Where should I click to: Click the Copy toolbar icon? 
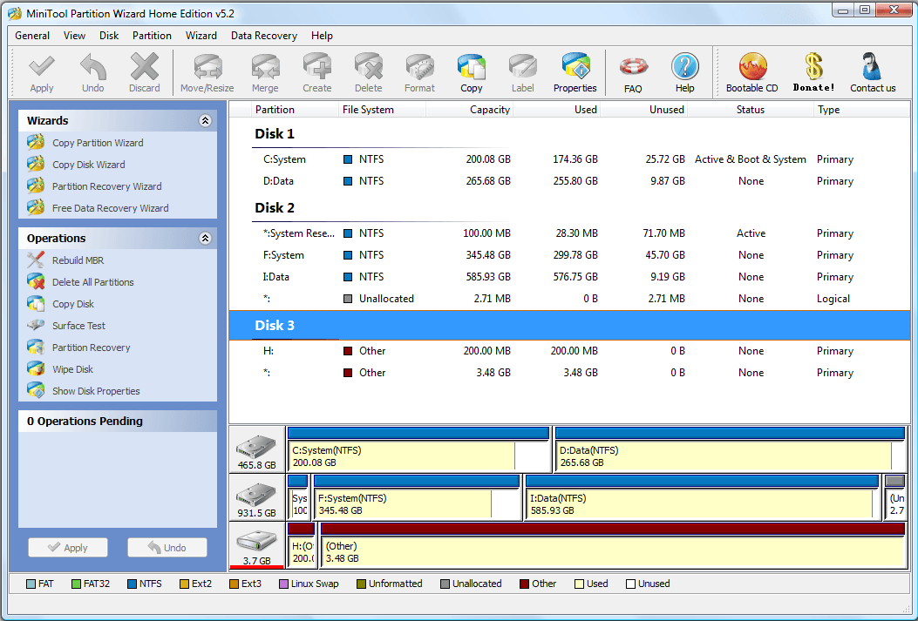pyautogui.click(x=472, y=67)
